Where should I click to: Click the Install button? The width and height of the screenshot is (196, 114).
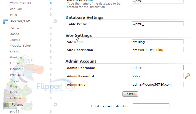(130, 94)
